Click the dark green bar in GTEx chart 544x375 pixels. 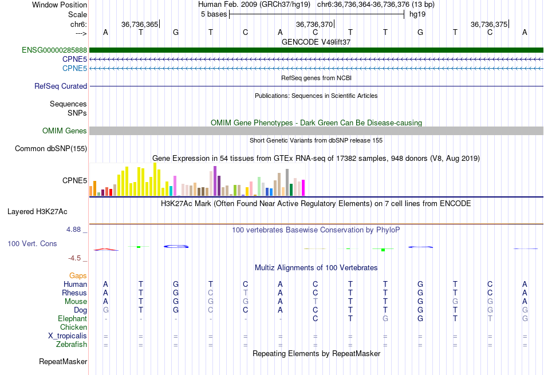[291, 190]
